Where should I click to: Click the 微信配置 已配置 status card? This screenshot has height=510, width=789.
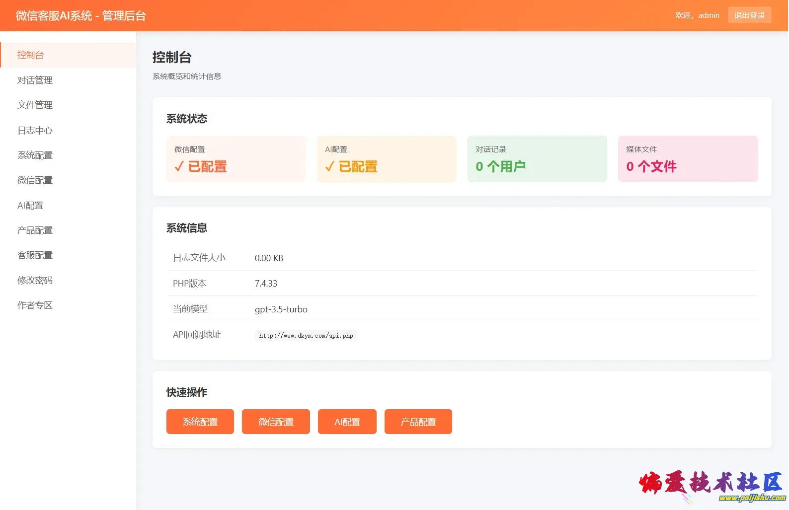coord(236,159)
